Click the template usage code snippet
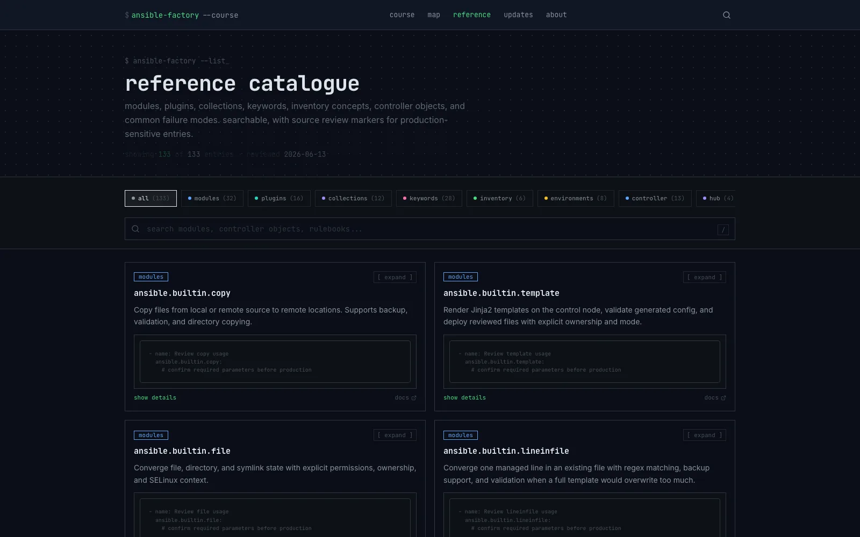The image size is (860, 537). pos(585,361)
